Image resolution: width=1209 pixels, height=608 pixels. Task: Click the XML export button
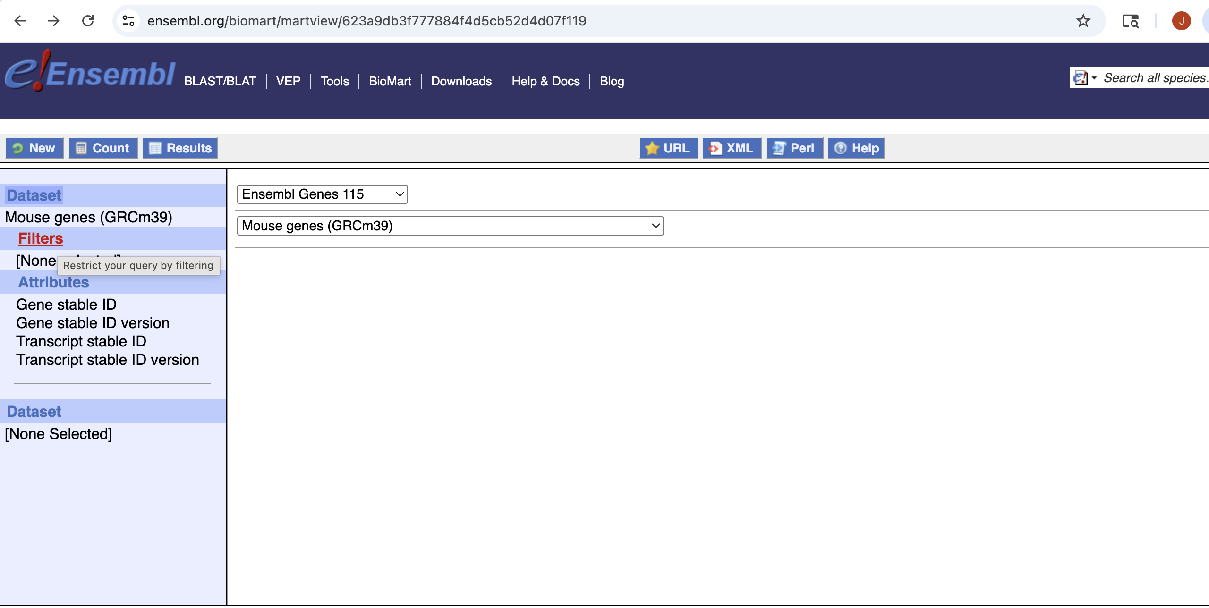732,148
